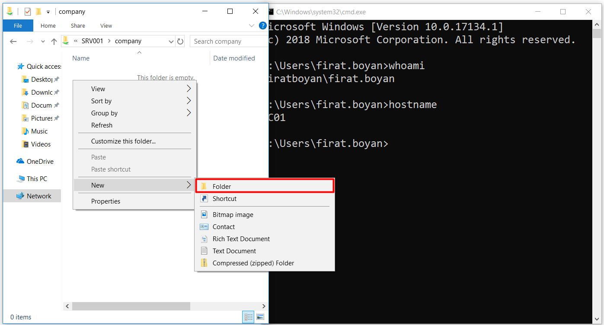Sort by the Name column header
The width and height of the screenshot is (604, 325).
pos(81,58)
